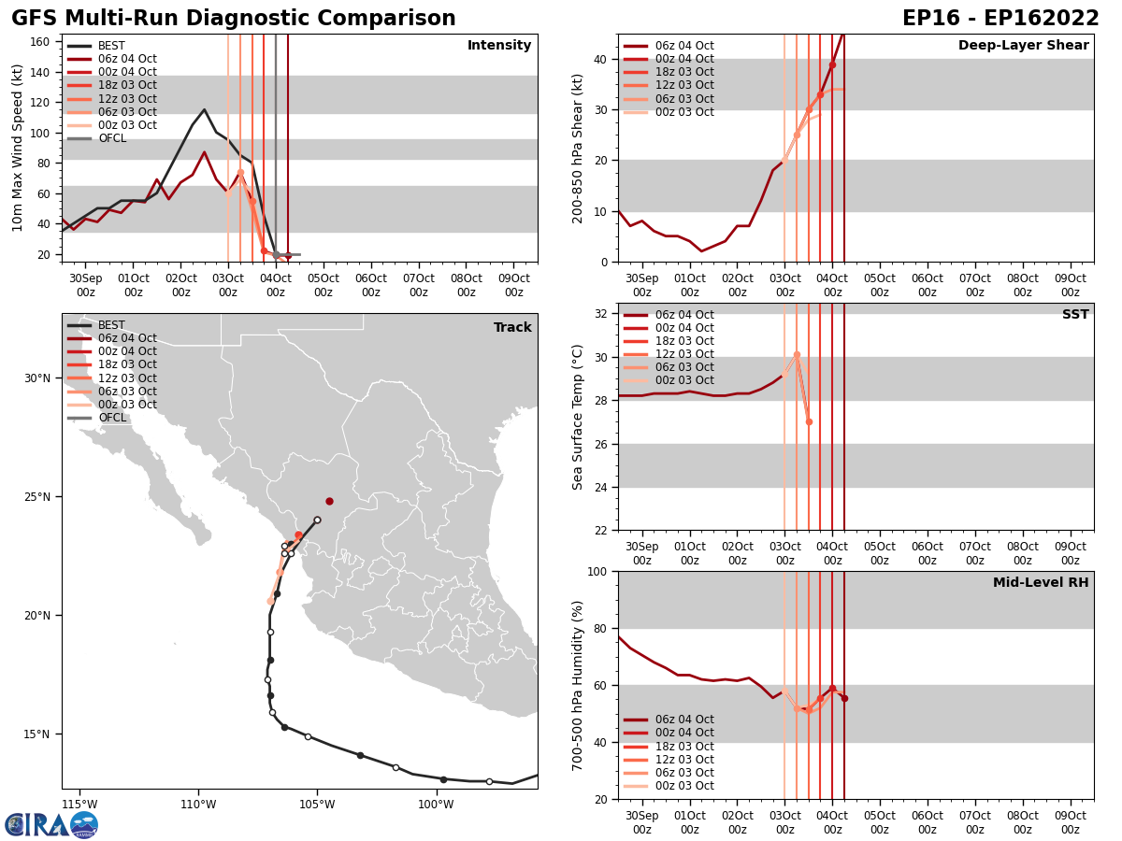The height and width of the screenshot is (841, 1122).
Task: Click the 10m Max Wind Speed axis label
Action: [17, 148]
